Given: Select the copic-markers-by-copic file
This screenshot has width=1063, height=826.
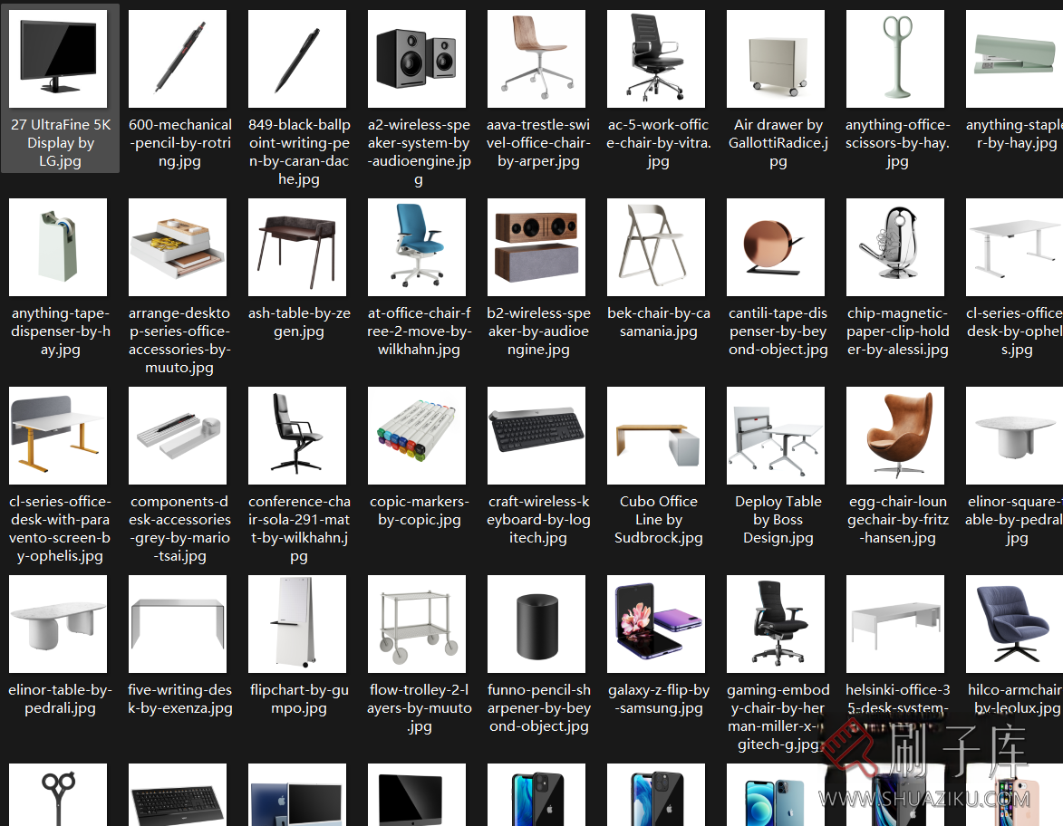Looking at the screenshot, I should click(418, 436).
